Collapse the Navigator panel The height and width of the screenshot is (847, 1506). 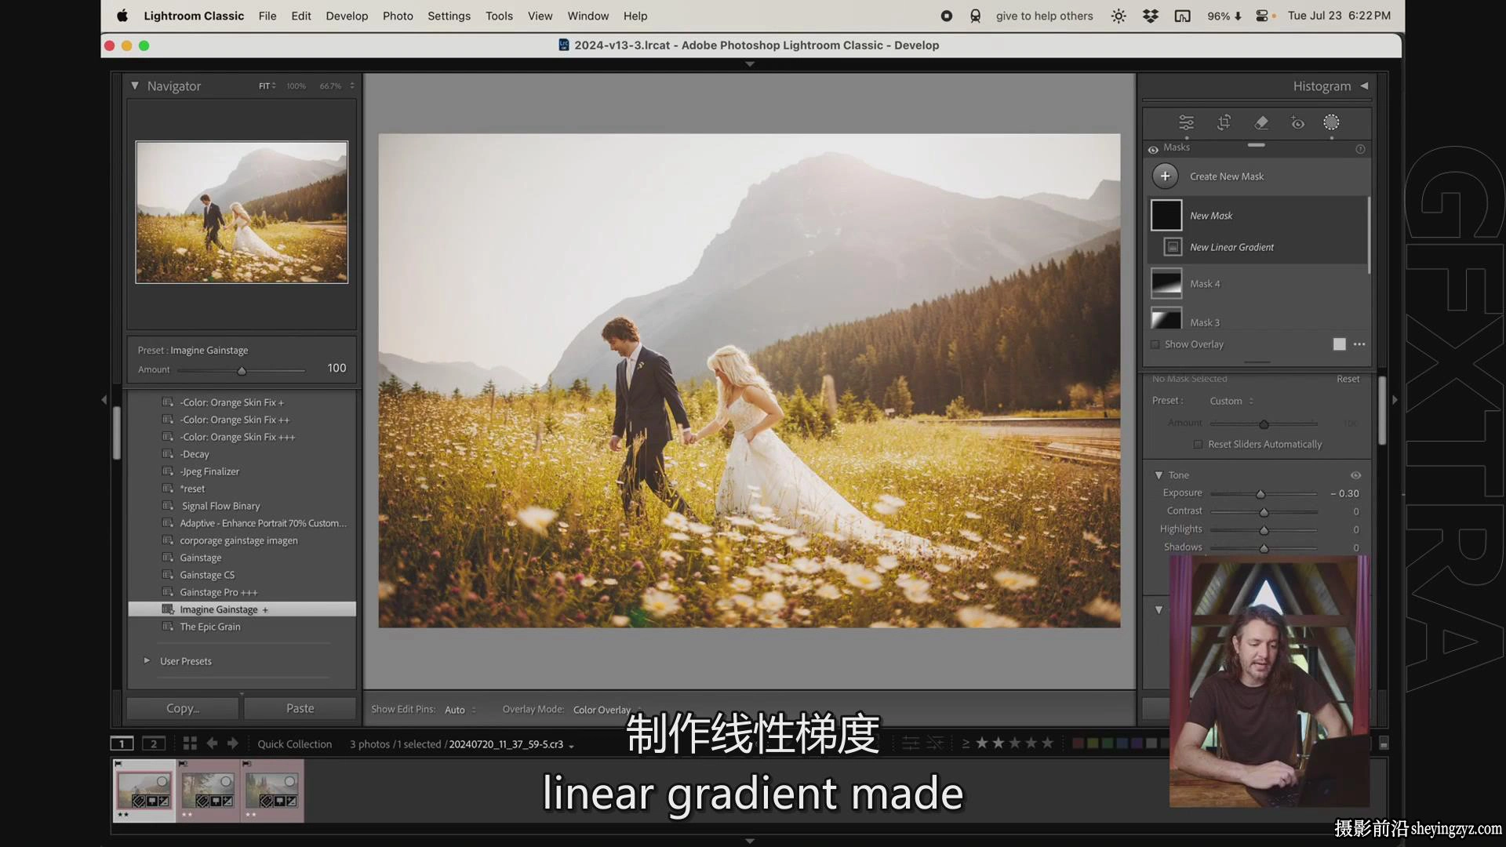click(x=135, y=85)
